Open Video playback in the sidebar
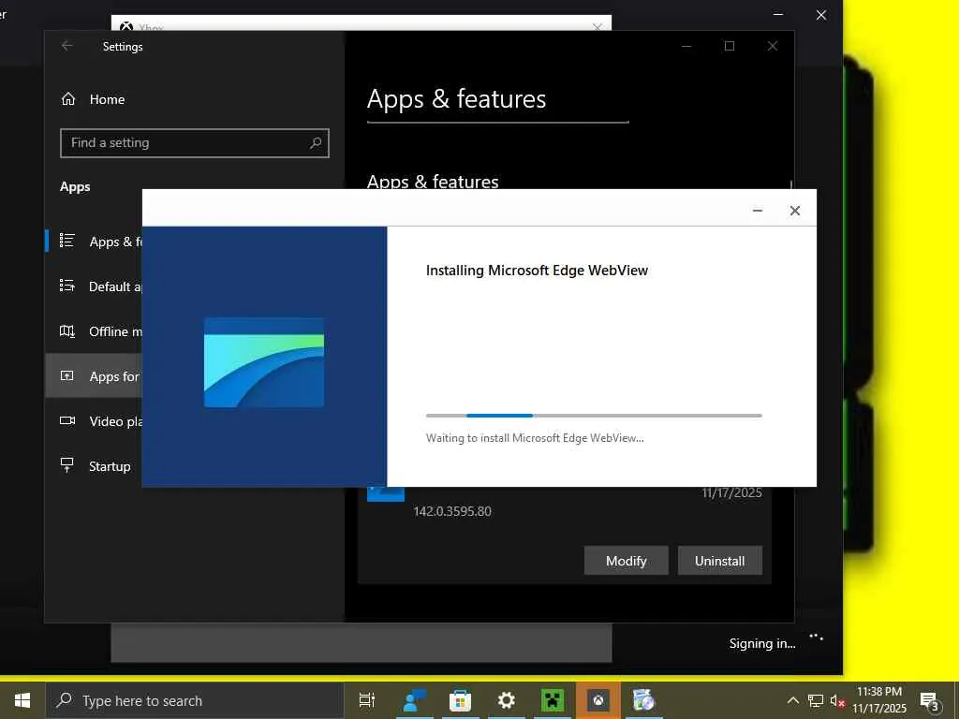Image resolution: width=959 pixels, height=719 pixels. [95, 421]
